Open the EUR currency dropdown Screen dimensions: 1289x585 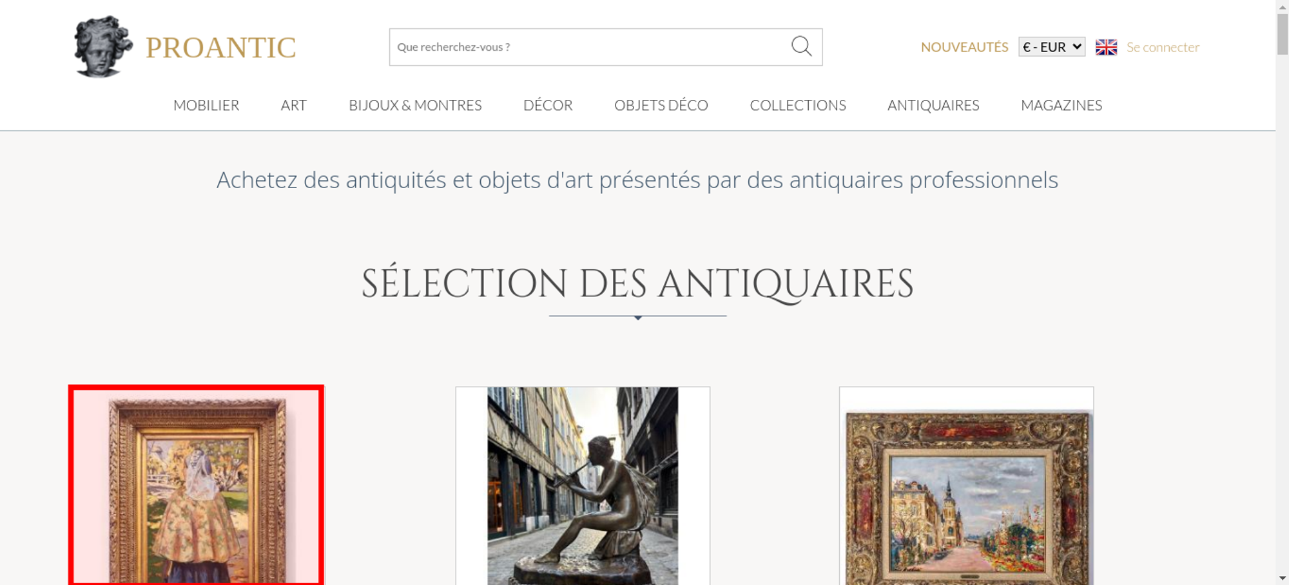[1051, 47]
